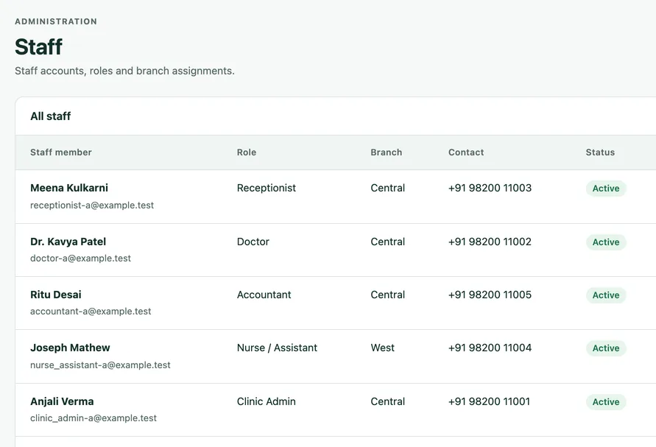Click the 'Staff member' column header

(x=61, y=152)
